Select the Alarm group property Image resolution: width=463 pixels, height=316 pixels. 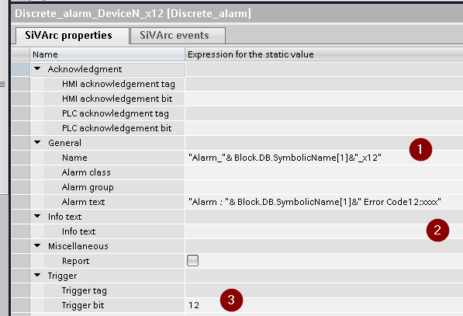coord(88,187)
